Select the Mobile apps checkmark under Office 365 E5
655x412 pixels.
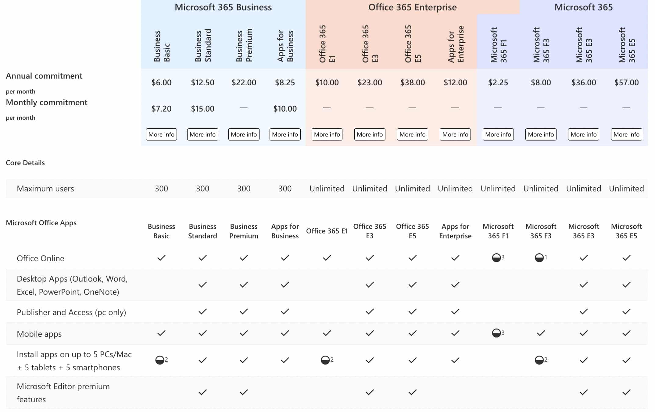pyautogui.click(x=412, y=333)
